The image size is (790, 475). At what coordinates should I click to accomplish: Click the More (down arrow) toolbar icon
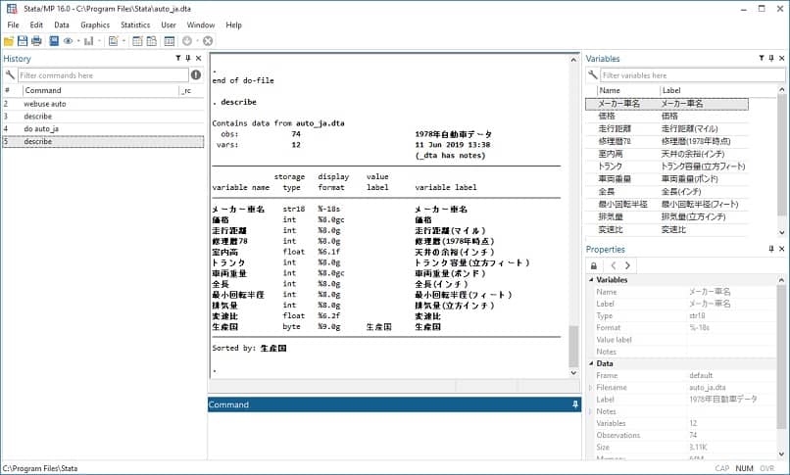(x=187, y=41)
